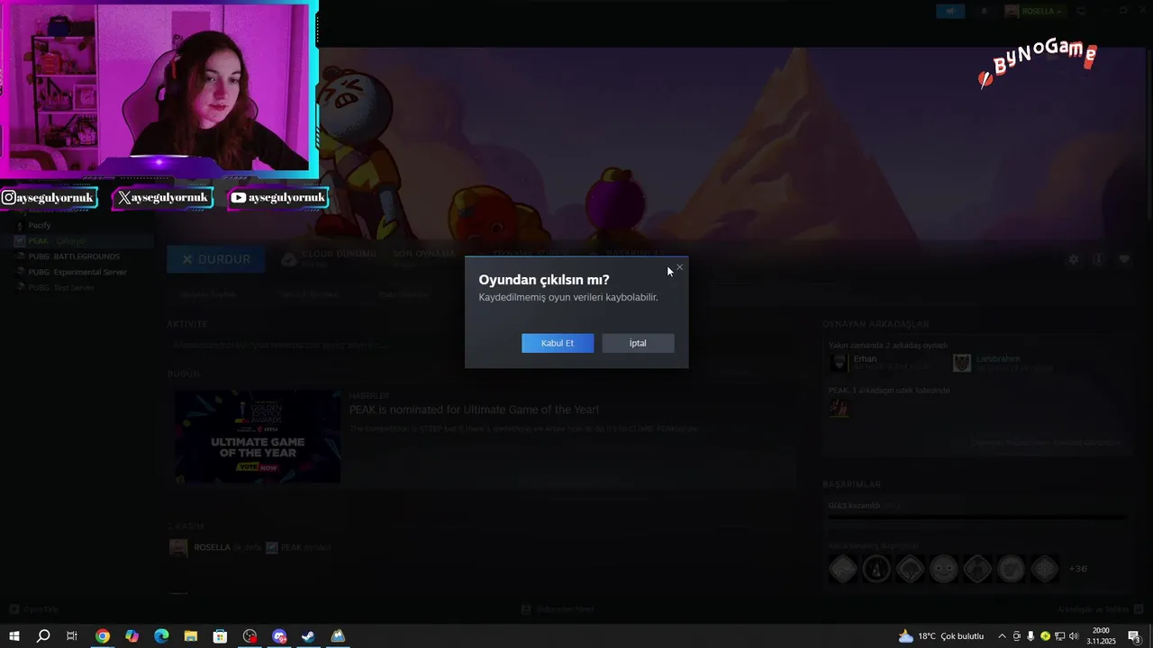Open the first locked achievement icon
Viewport: 1153px width, 648px height.
pos(843,569)
